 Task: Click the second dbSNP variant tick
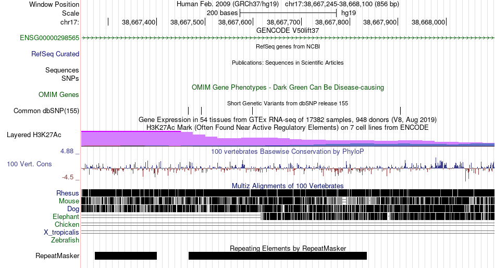coord(202,111)
